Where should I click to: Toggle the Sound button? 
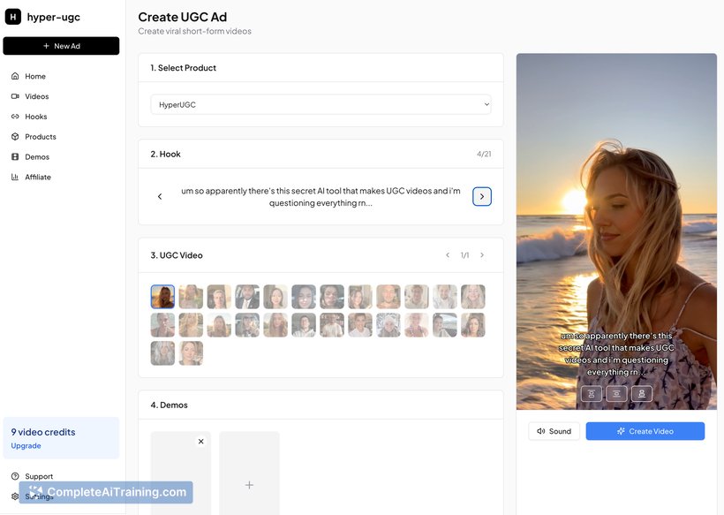point(554,431)
